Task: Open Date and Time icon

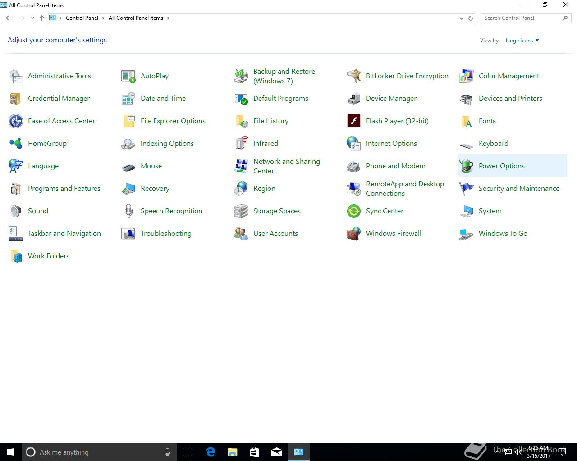Action: point(128,99)
